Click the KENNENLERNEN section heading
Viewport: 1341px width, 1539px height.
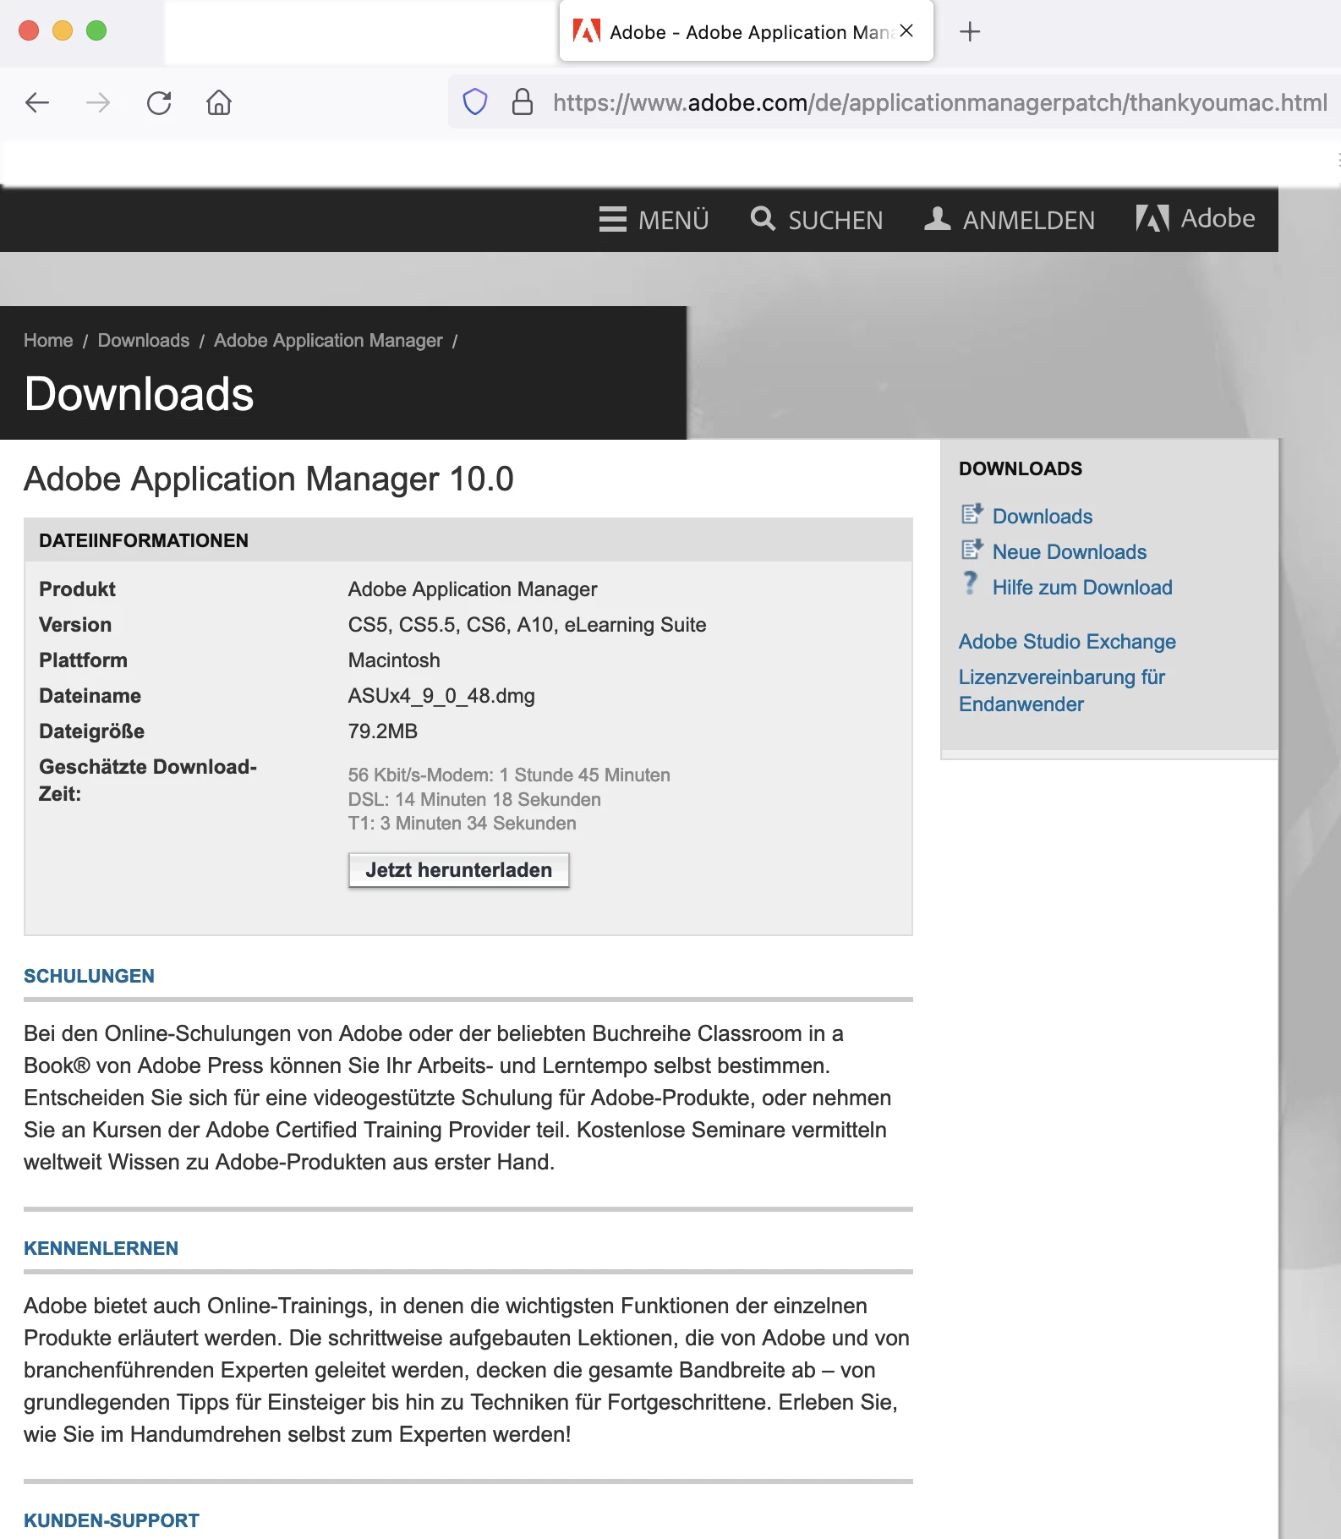(x=101, y=1249)
